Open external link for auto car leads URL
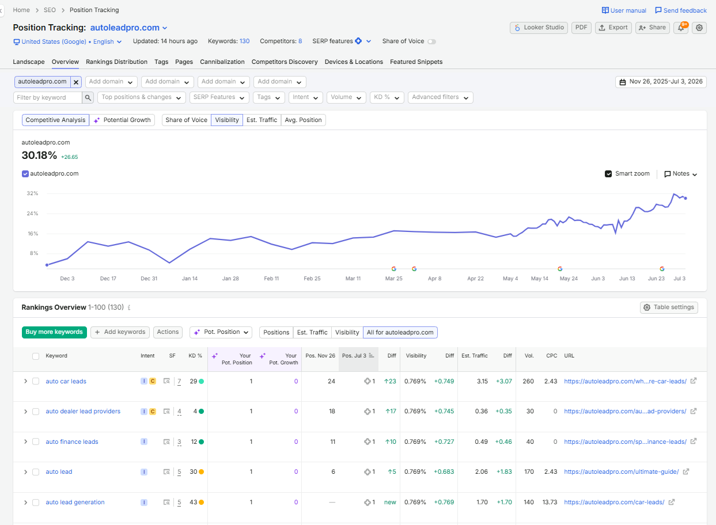 (694, 381)
